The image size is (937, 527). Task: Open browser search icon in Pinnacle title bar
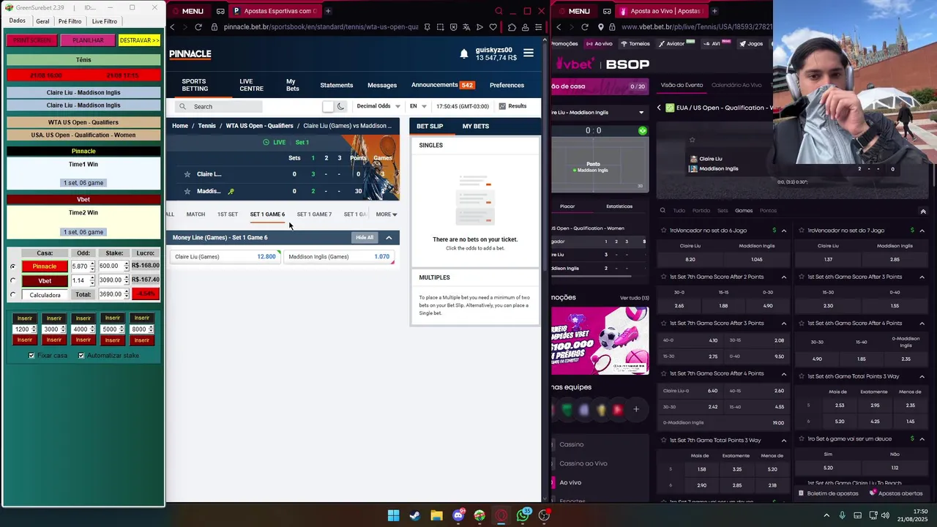pos(499,11)
